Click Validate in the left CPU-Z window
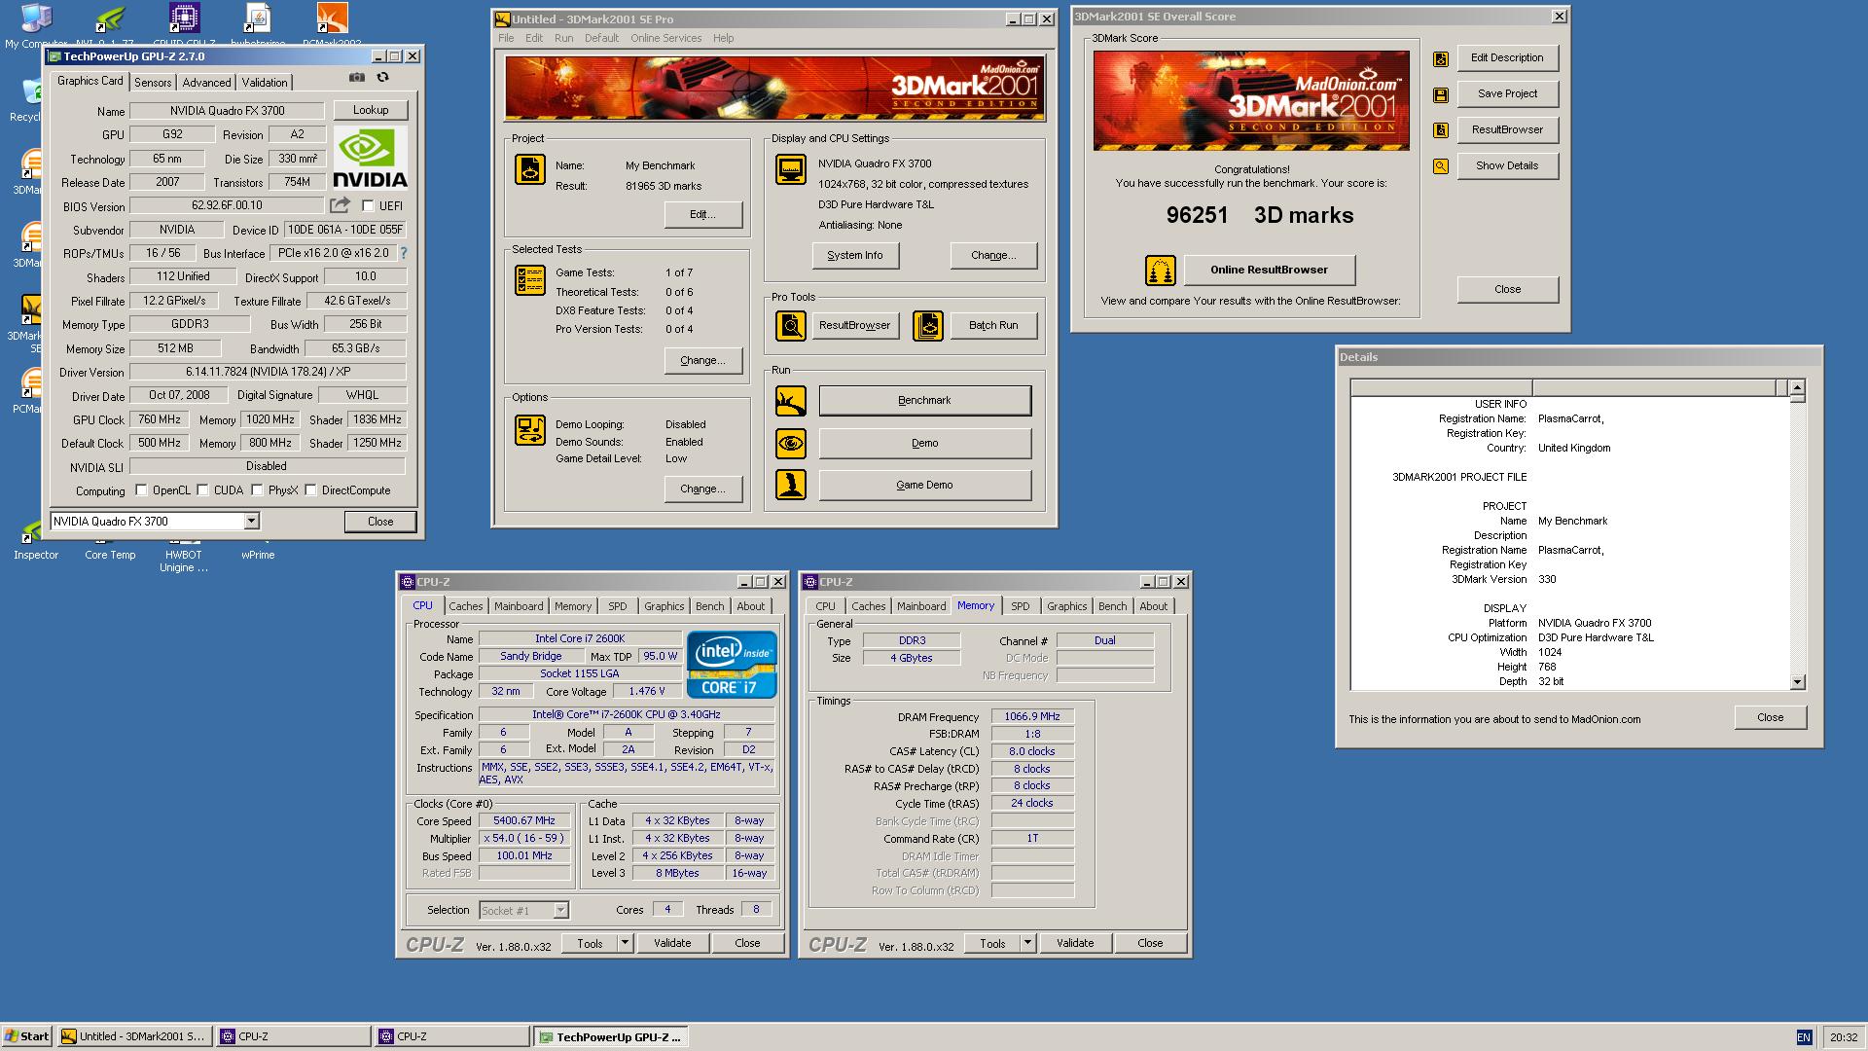This screenshot has width=1868, height=1051. [672, 943]
